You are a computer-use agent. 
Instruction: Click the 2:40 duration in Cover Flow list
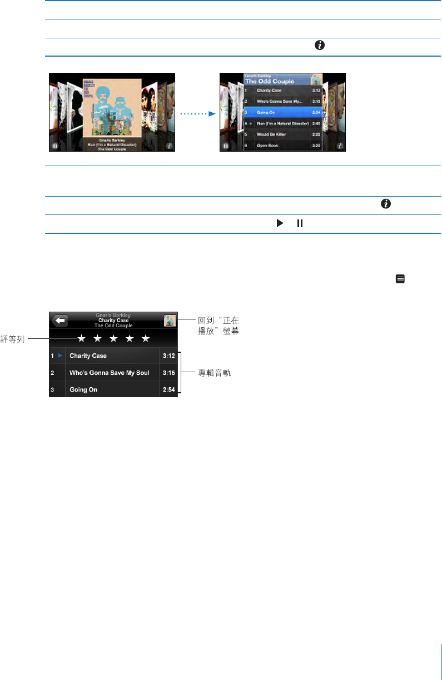tap(316, 123)
